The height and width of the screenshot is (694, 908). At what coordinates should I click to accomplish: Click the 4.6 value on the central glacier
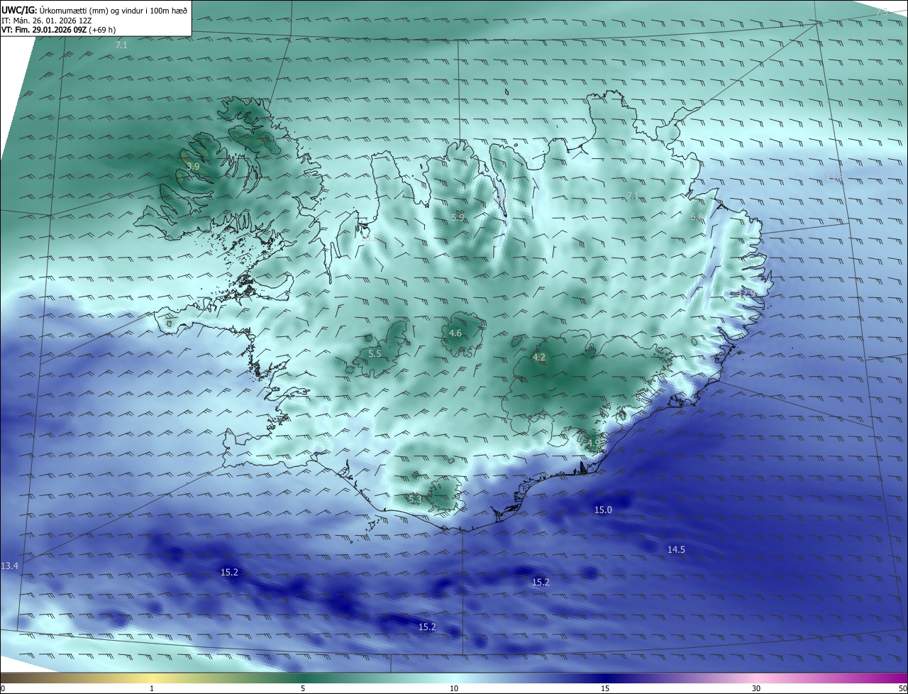coord(455,334)
